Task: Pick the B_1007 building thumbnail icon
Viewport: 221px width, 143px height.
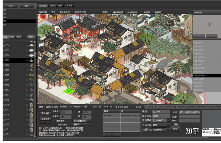Action: [x=31, y=60]
